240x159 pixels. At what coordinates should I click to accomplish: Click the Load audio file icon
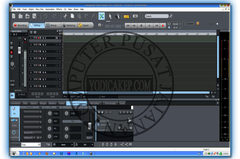(27, 16)
